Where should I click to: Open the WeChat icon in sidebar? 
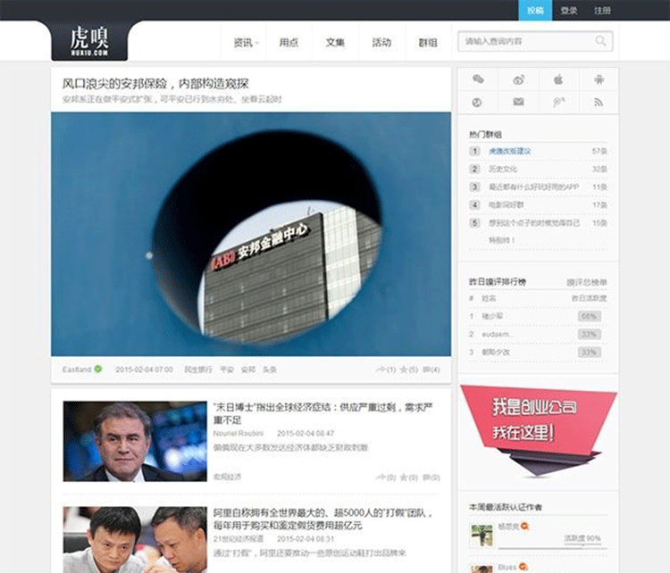coord(478,79)
